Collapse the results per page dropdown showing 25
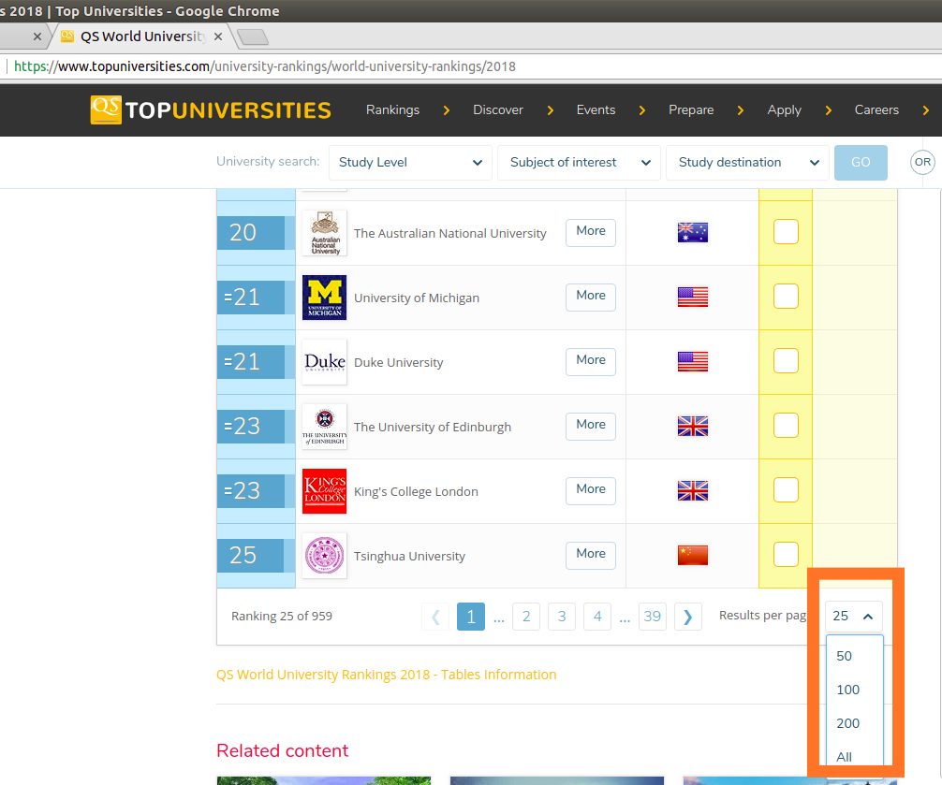 pos(854,616)
